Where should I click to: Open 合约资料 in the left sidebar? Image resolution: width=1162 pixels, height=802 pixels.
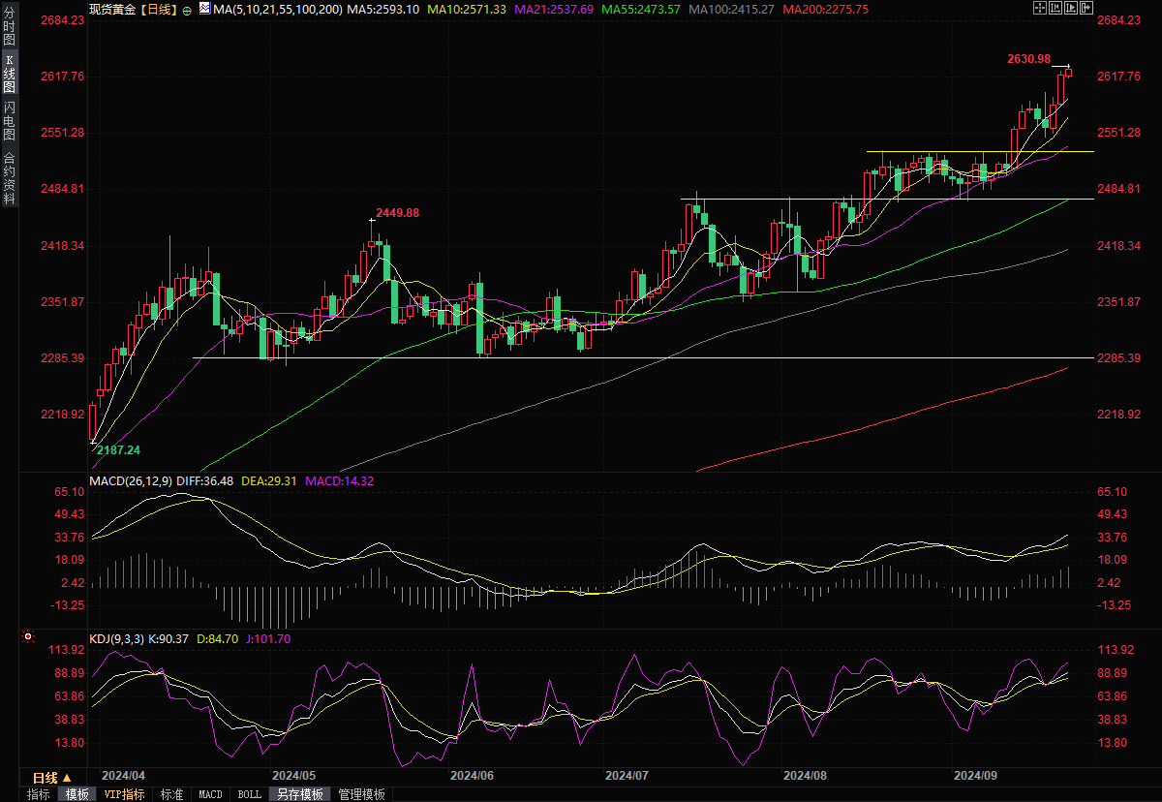click(10, 177)
